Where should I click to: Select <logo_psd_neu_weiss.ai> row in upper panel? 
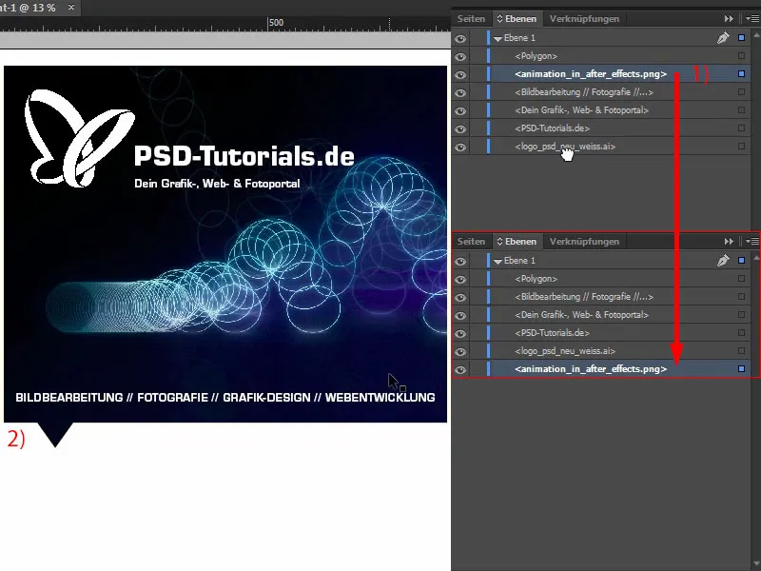(602, 147)
